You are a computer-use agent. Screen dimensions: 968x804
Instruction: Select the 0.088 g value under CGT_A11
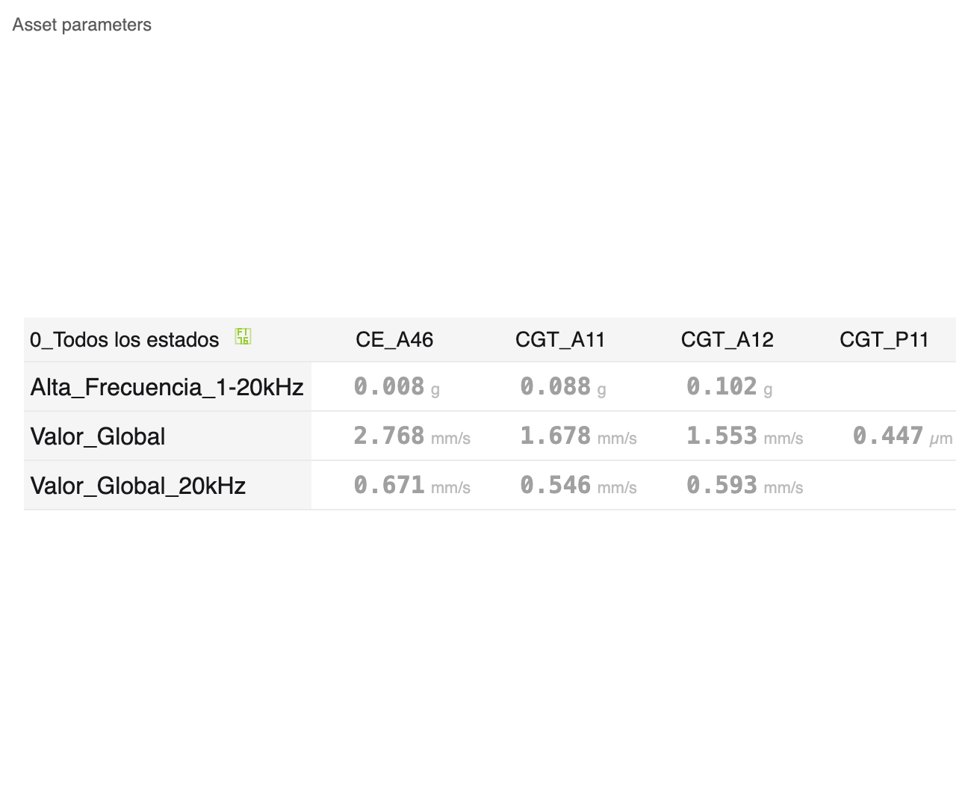coord(563,386)
